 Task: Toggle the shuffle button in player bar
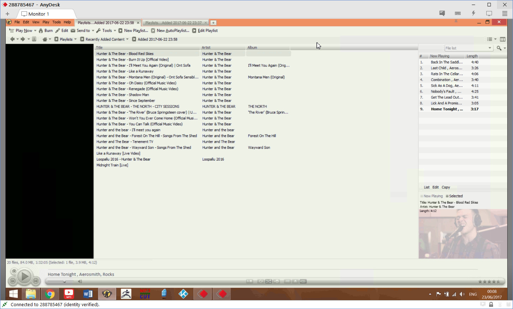[x=268, y=281]
